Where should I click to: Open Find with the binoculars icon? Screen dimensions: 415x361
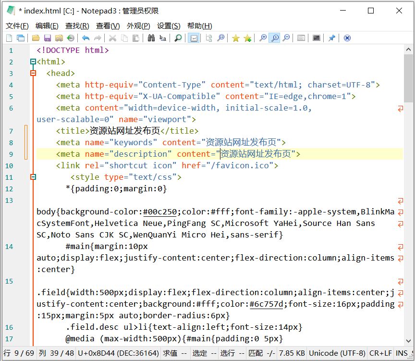pyautogui.click(x=151, y=38)
